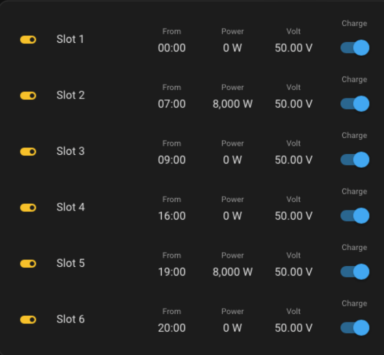Image resolution: width=384 pixels, height=355 pixels.
Task: Open the Slot 2 From time 07:00
Action: pos(172,104)
